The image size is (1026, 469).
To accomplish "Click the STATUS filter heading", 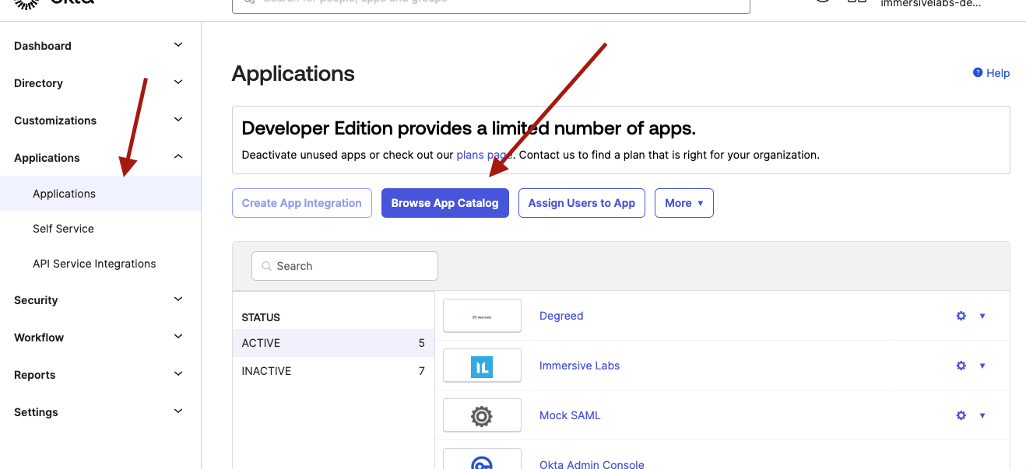I will (261, 317).
